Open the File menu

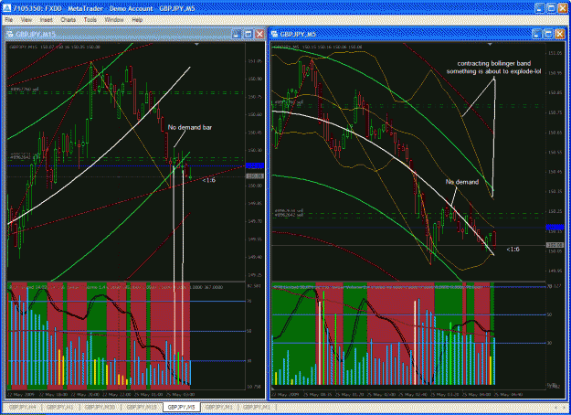(x=9, y=20)
